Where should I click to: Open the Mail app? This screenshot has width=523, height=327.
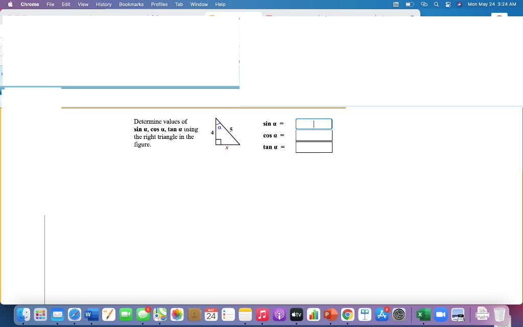click(x=57, y=314)
